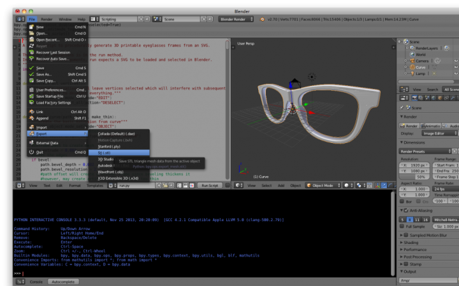
Task: Select Import in File menu
Action: (x=57, y=127)
